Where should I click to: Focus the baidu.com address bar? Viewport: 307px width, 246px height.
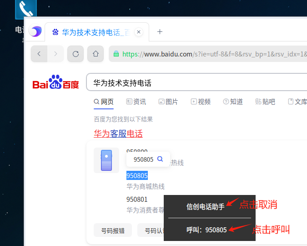tap(208, 54)
